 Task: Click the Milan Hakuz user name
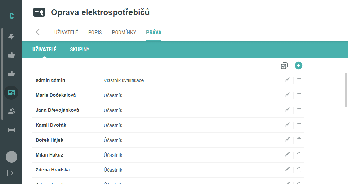click(x=50, y=155)
